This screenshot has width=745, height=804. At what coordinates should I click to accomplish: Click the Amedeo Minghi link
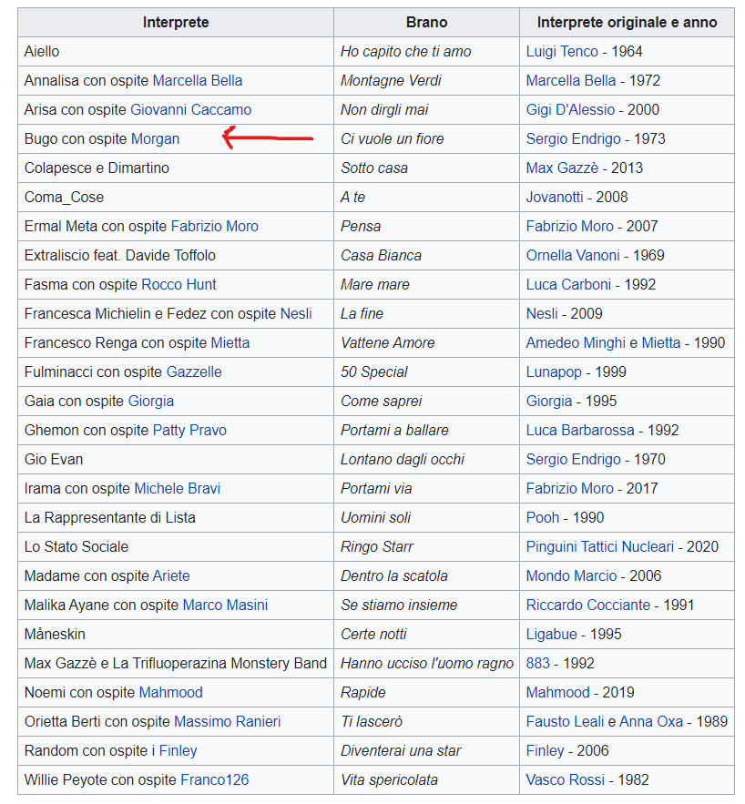point(576,343)
